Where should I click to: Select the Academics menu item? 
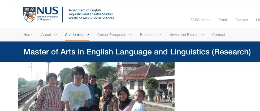74,35
